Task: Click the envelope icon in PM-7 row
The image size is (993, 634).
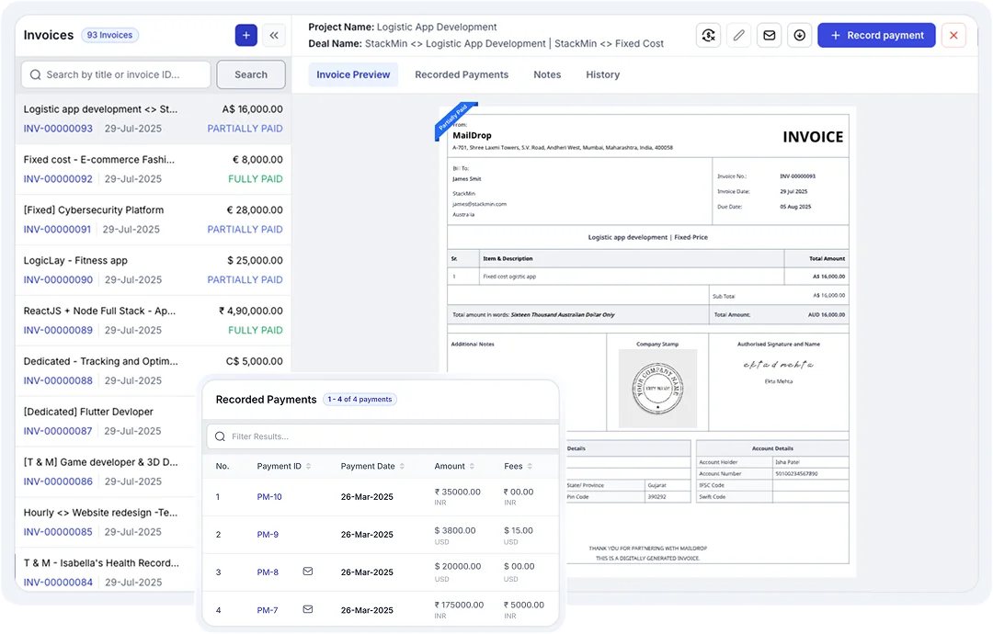Action: click(308, 609)
